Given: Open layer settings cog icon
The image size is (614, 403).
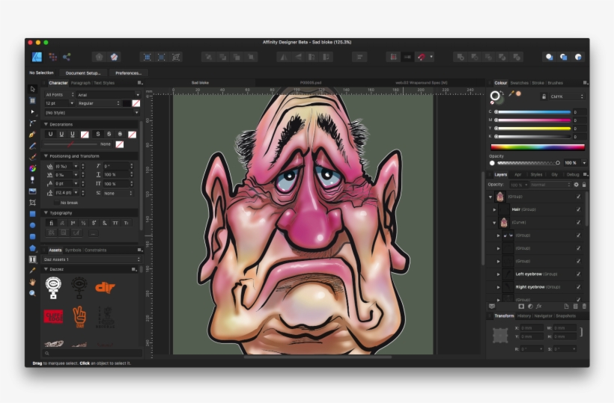Looking at the screenshot, I should click(x=576, y=185).
